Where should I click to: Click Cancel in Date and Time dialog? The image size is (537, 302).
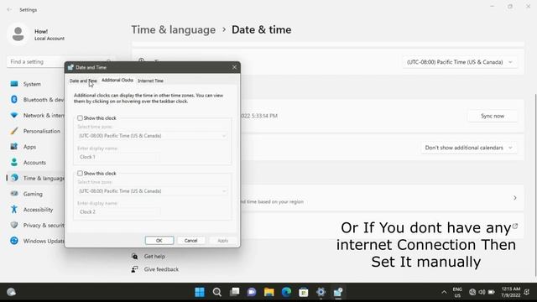190,241
